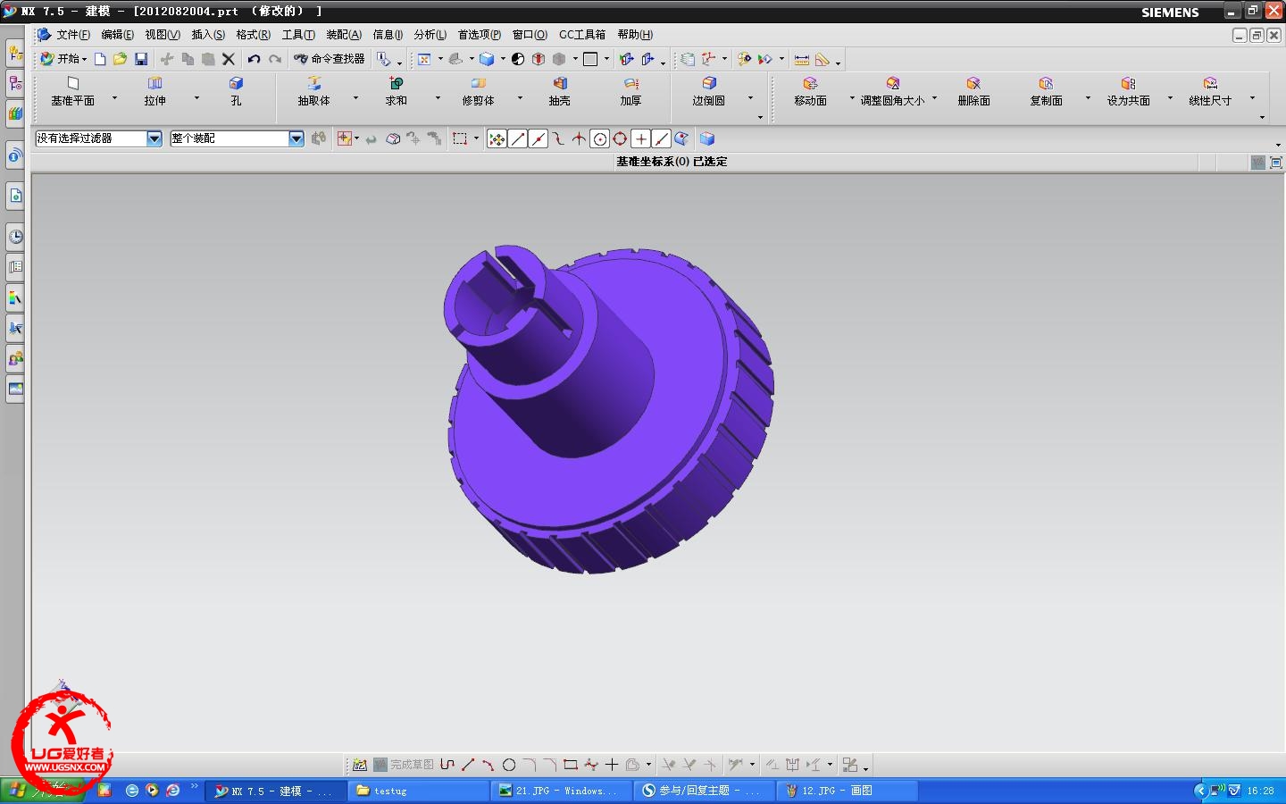This screenshot has height=804, width=1286.
Task: Open the 分析(L) menu
Action: (x=430, y=35)
